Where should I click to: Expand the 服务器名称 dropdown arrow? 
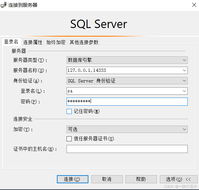[x=184, y=70]
